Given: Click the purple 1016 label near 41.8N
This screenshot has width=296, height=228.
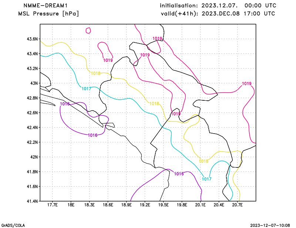Looking at the screenshot, I should tap(179, 174).
